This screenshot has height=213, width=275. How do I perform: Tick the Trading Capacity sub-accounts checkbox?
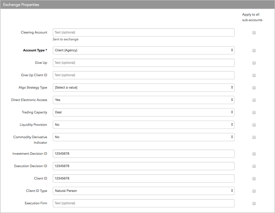point(254,112)
